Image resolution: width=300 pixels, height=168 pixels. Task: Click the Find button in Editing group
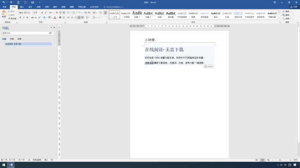click(286, 12)
